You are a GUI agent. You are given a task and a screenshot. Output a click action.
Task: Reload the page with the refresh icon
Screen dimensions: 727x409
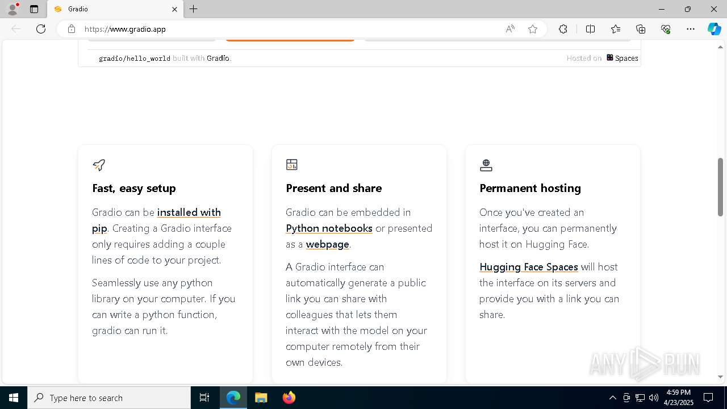click(x=41, y=29)
